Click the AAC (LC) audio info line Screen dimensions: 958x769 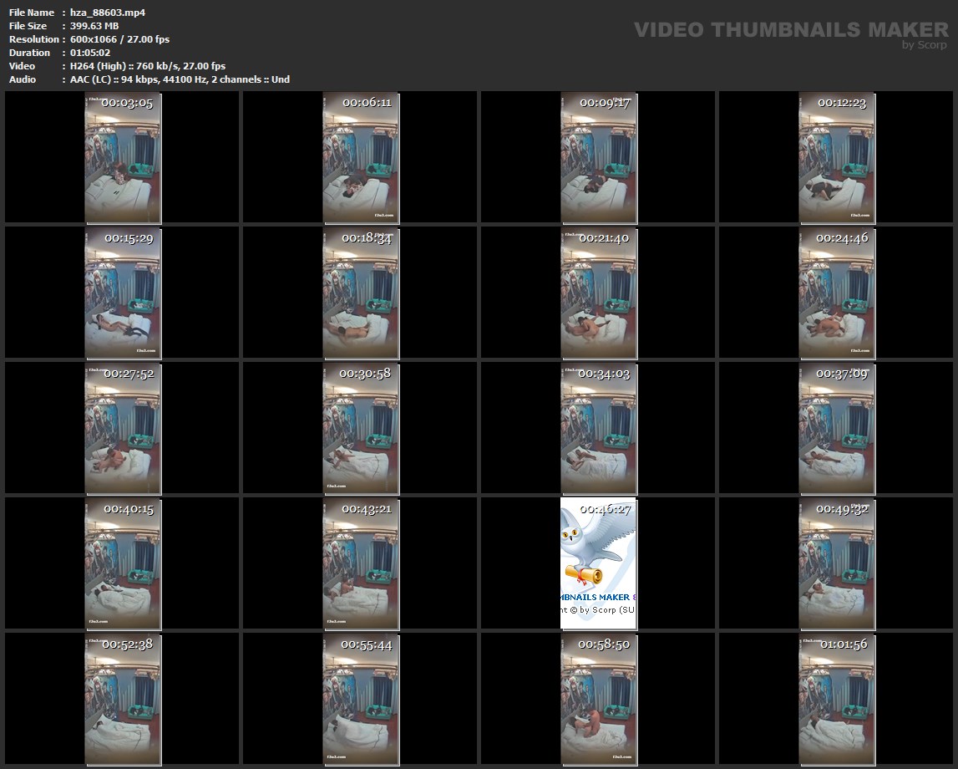(x=180, y=79)
